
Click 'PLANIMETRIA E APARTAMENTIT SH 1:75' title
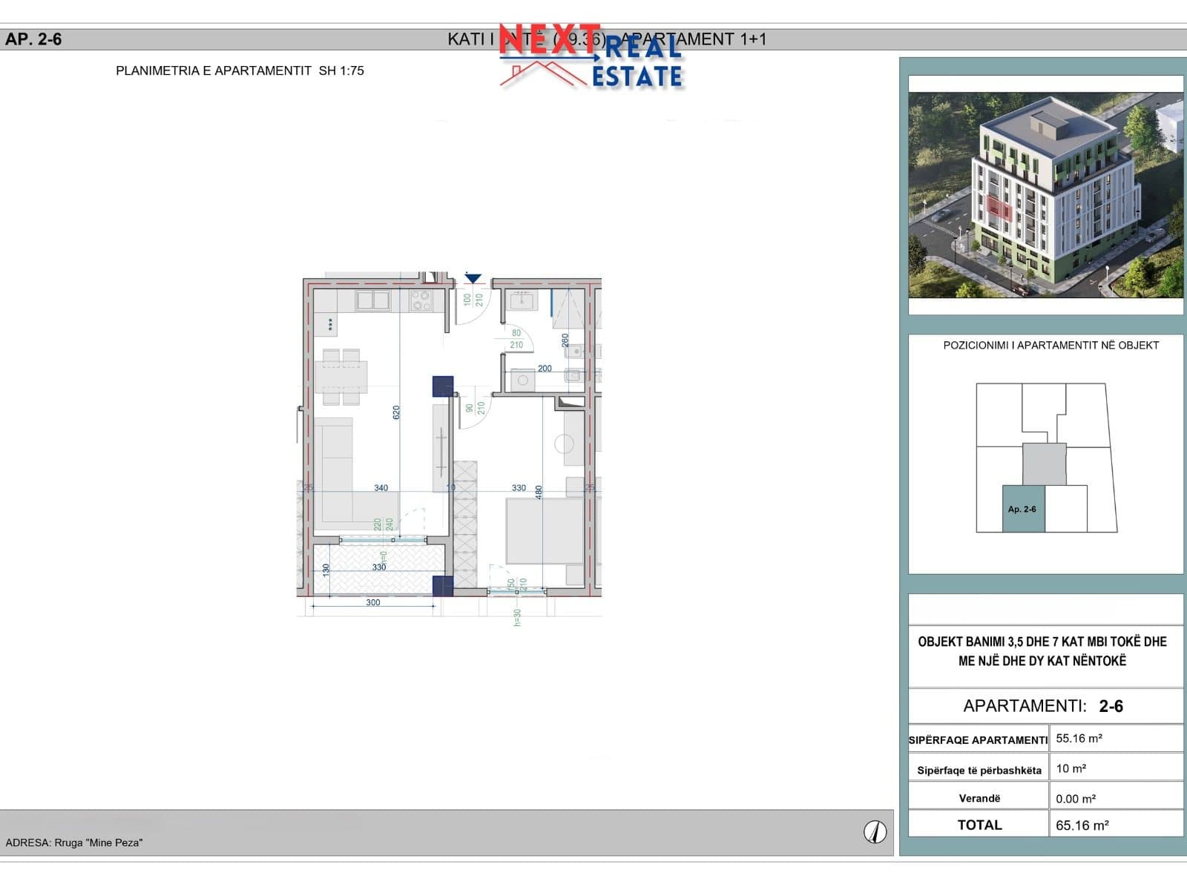pyautogui.click(x=240, y=70)
